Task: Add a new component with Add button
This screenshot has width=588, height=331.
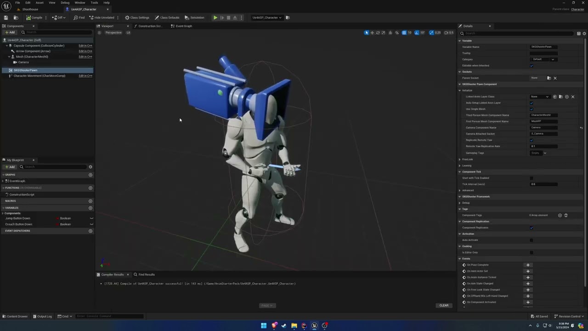Action: tap(10, 33)
